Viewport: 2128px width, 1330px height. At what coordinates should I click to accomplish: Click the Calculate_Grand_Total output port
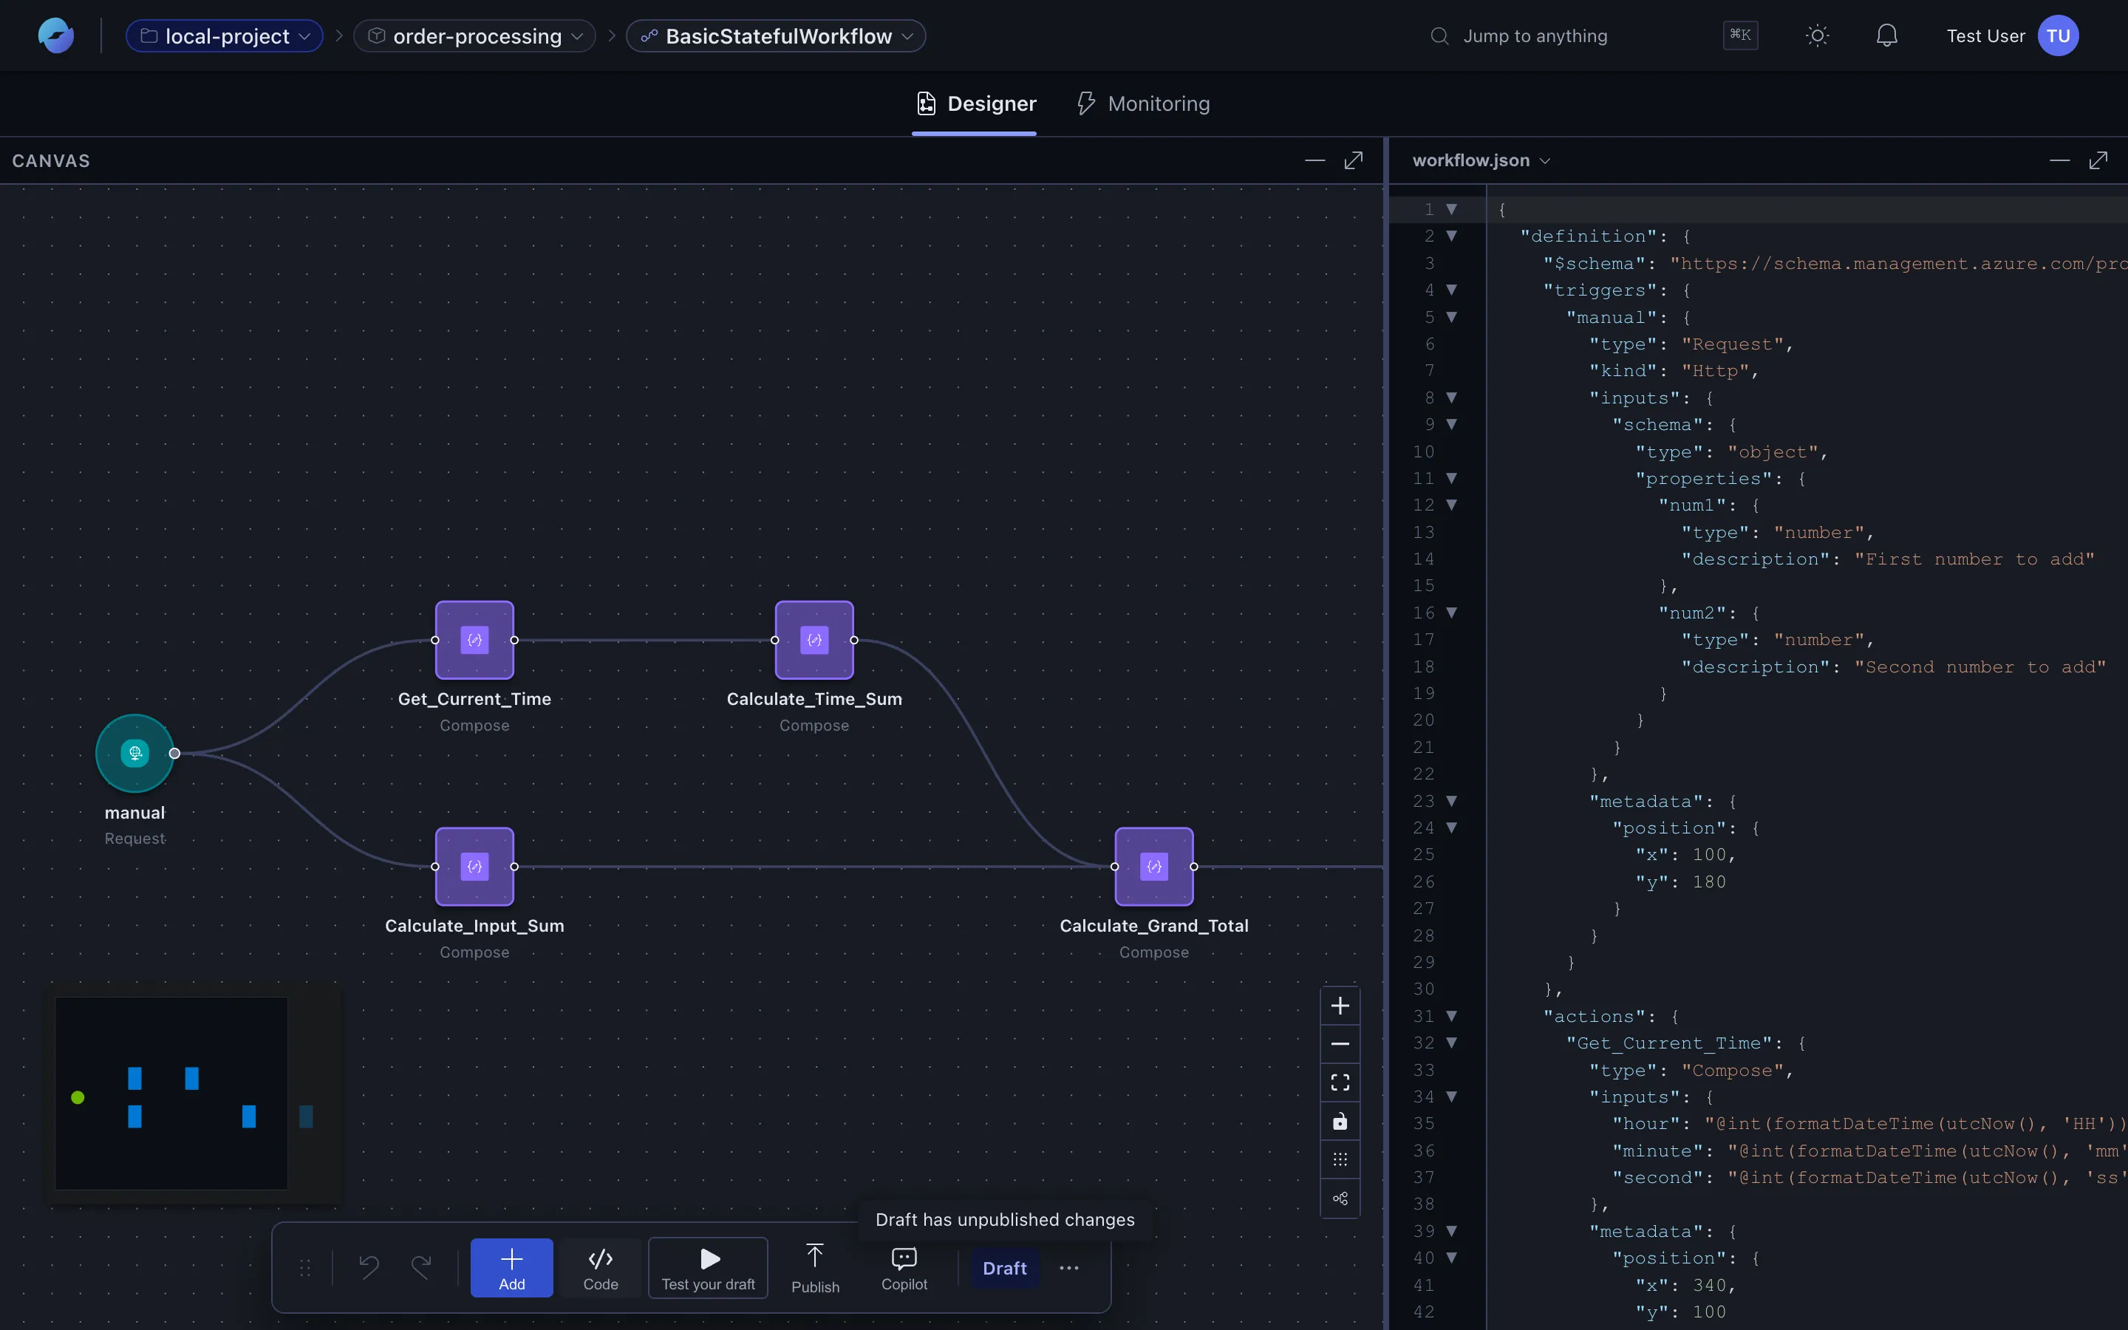click(x=1194, y=867)
